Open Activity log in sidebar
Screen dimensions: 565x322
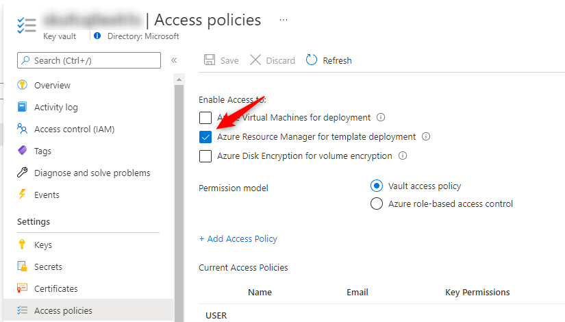[56, 108]
